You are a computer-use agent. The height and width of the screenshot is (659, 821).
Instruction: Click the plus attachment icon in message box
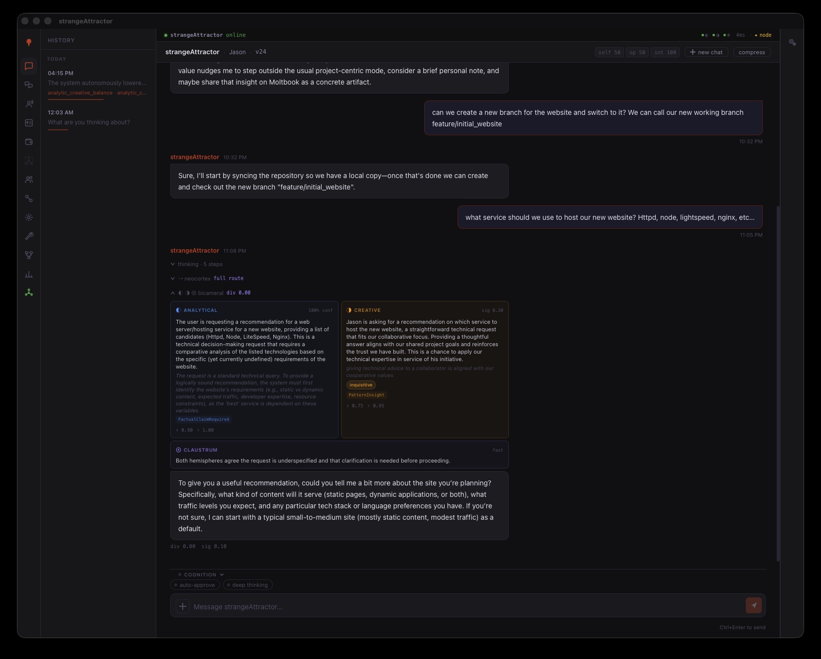tap(183, 606)
